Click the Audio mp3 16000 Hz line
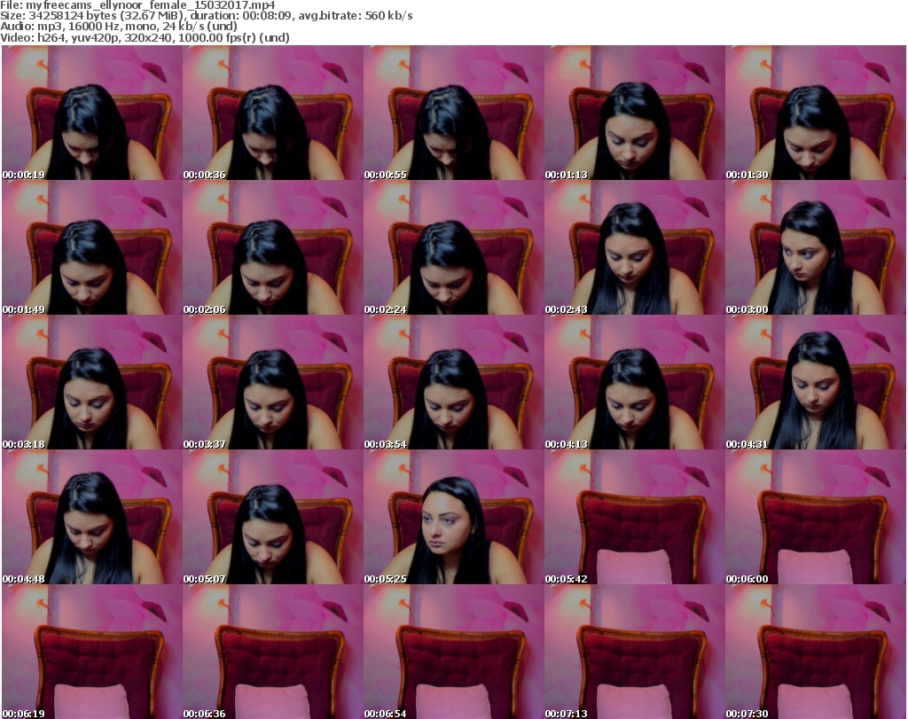This screenshot has width=908, height=719. [119, 27]
